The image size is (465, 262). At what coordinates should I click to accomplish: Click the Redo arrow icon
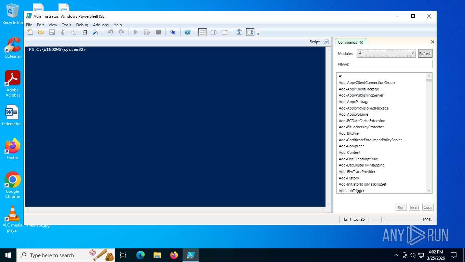(x=121, y=32)
